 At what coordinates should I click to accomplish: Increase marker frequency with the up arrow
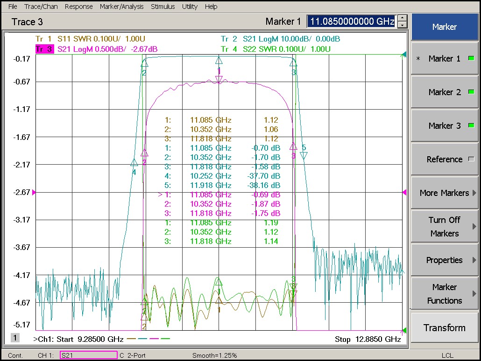coord(402,18)
